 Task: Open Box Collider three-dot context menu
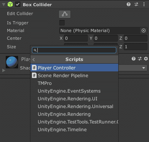point(144,4)
